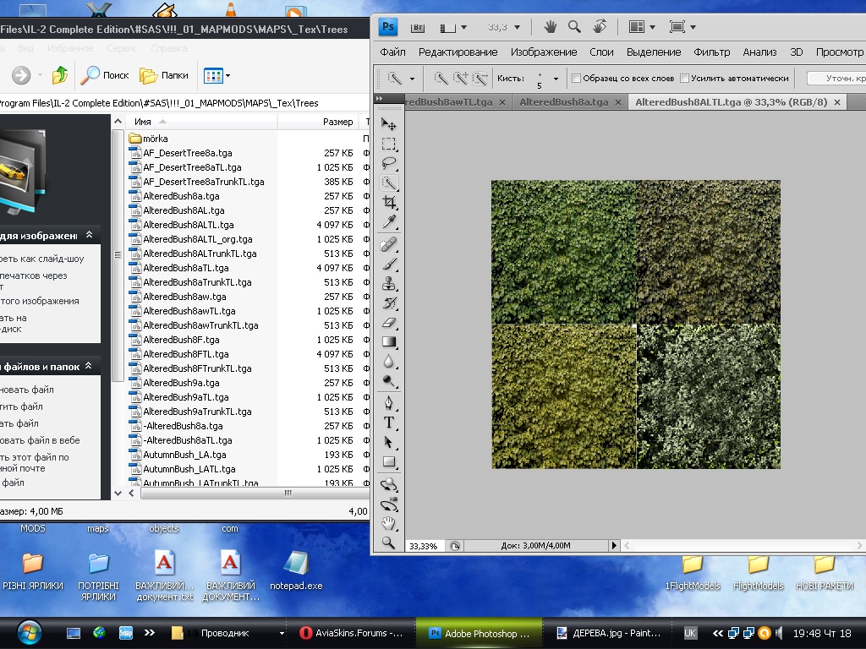Open Paint window from the taskbar
Viewport: 866px width, 649px height.
tap(609, 633)
